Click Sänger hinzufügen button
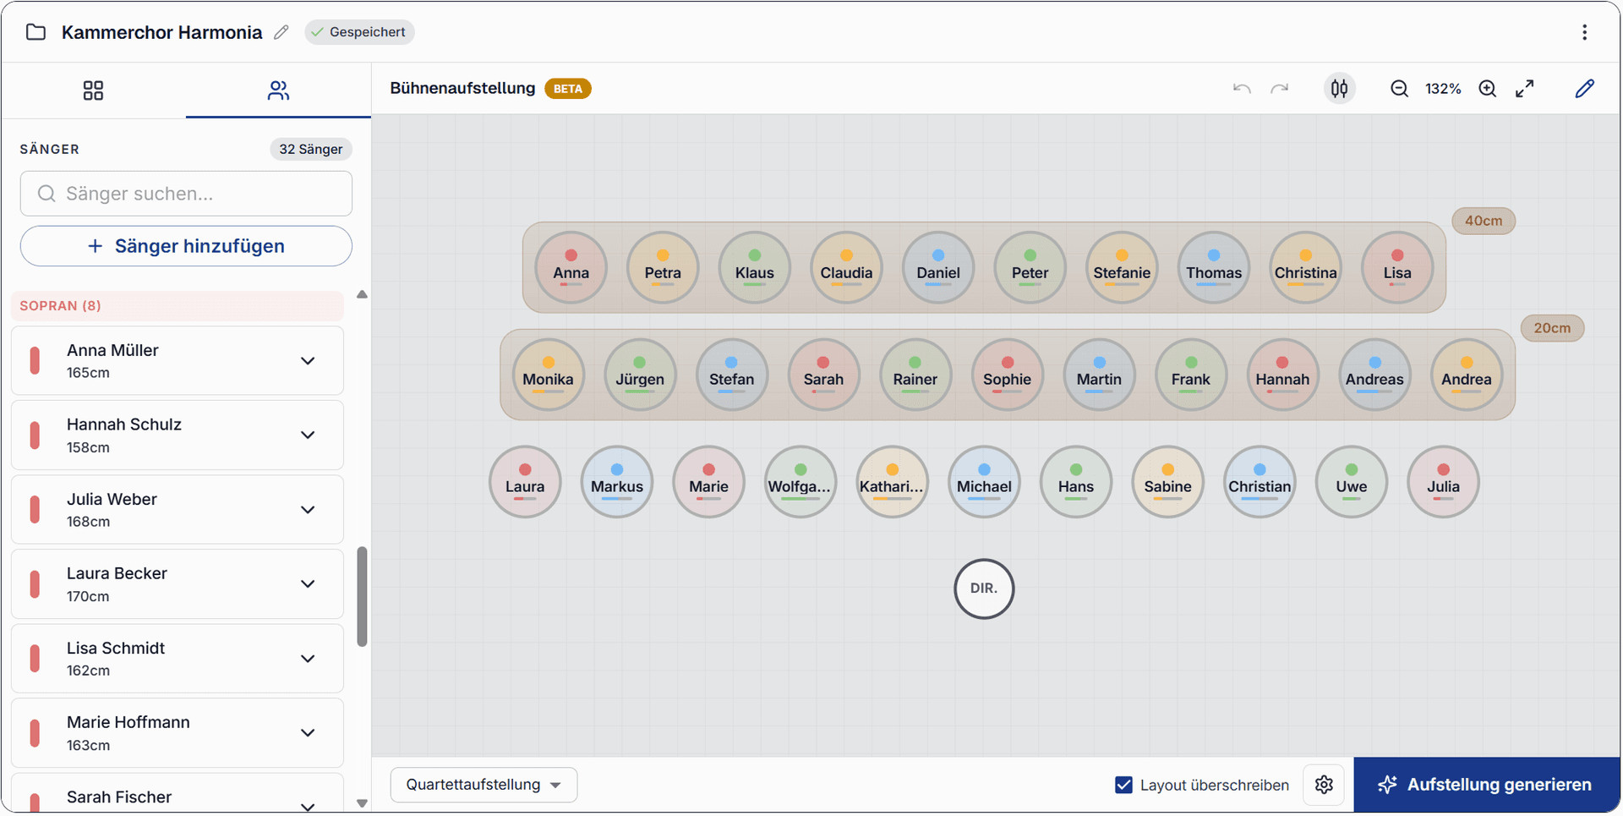The height and width of the screenshot is (816, 1623). (186, 246)
